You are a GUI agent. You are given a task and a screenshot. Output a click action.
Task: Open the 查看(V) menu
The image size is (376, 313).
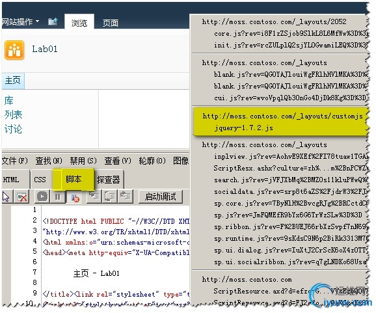118,161
